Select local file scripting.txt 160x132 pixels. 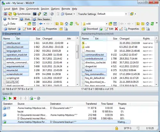click(13, 78)
